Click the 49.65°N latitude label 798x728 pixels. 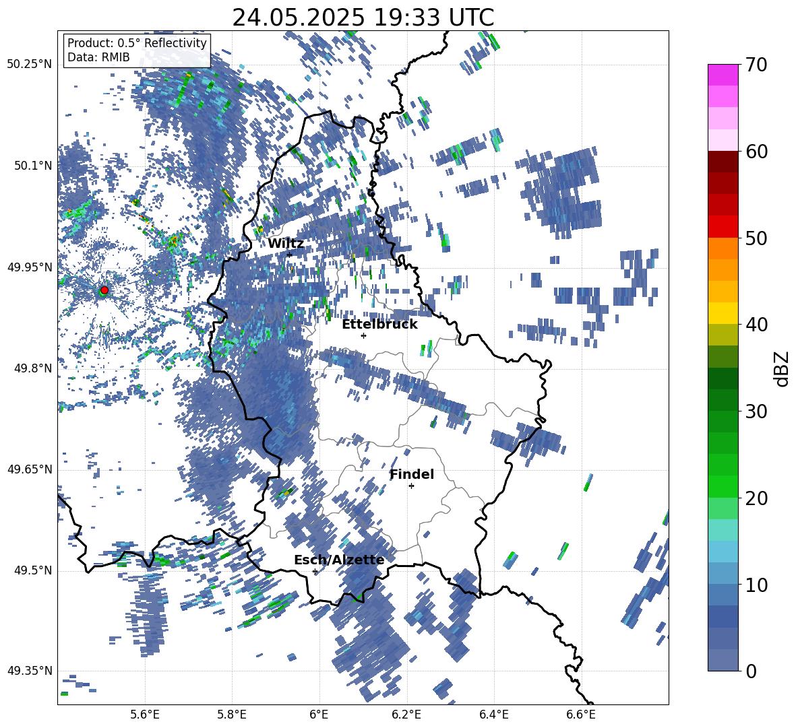click(30, 469)
